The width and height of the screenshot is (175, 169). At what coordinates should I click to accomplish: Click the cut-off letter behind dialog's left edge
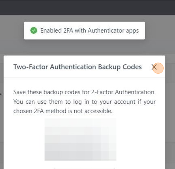point(1,94)
